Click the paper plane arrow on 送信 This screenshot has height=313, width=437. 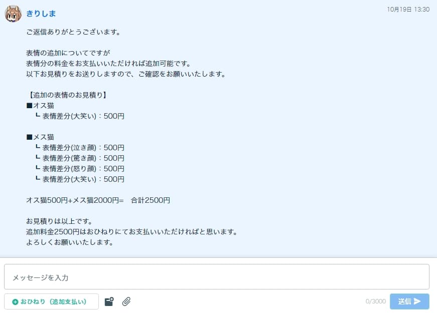point(417,301)
